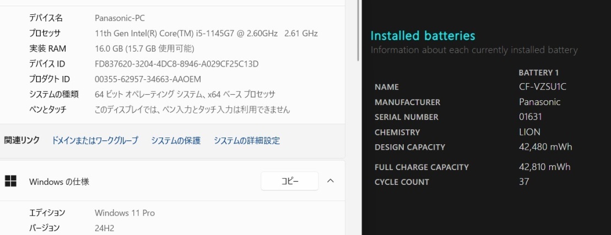This screenshot has width=611, height=235.
Task: Click the コピー button
Action: 290,181
